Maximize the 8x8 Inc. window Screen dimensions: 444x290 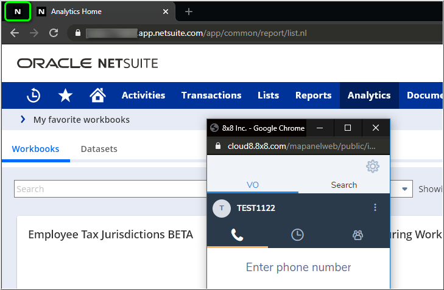(348, 128)
